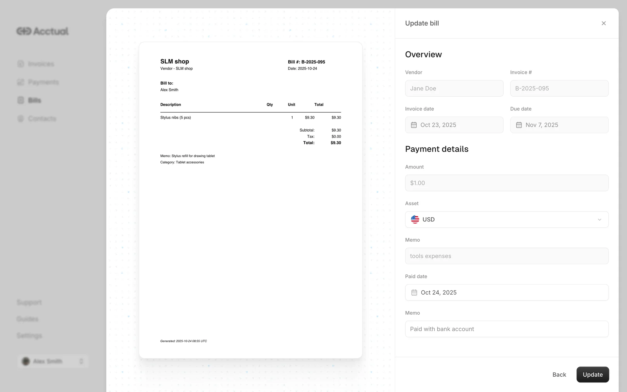Click the Acctual logo
Viewport: 627px width, 392px height.
[x=42, y=31]
